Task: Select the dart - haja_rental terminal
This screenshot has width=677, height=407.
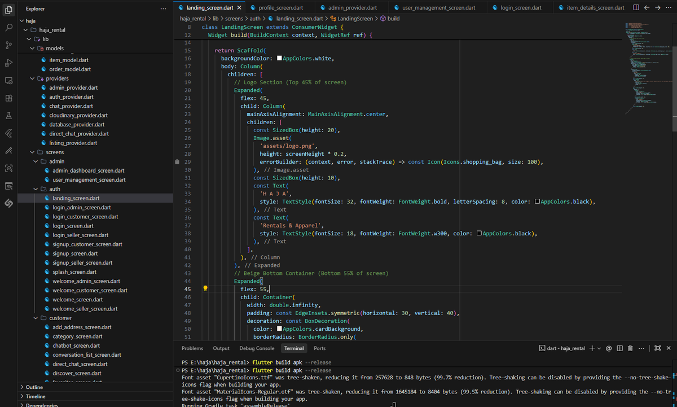Action: [x=562, y=348]
